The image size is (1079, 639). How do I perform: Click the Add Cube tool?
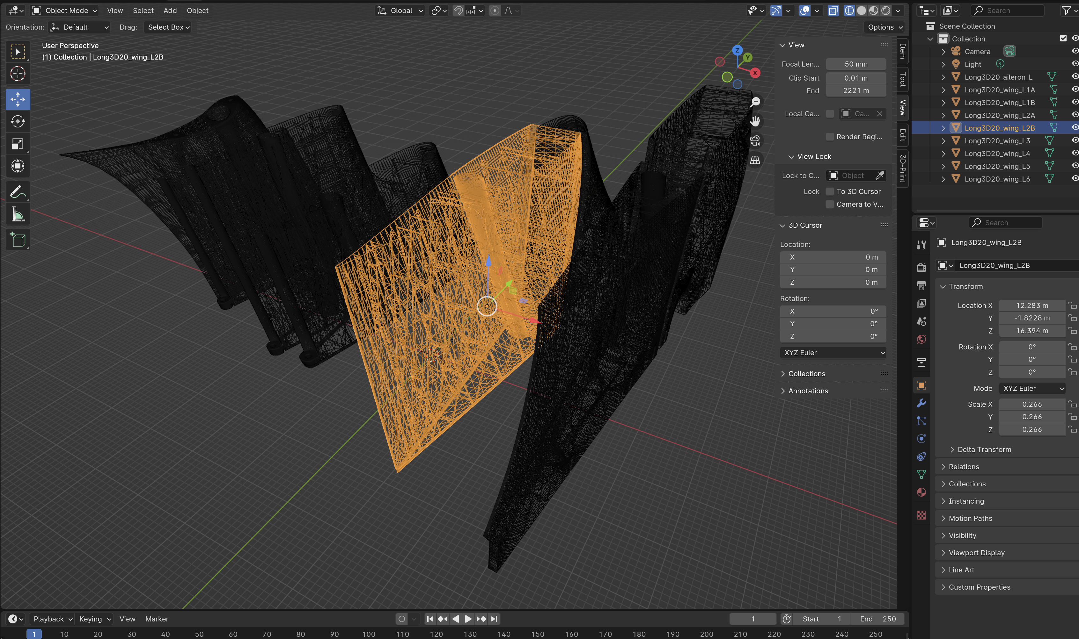coord(18,240)
